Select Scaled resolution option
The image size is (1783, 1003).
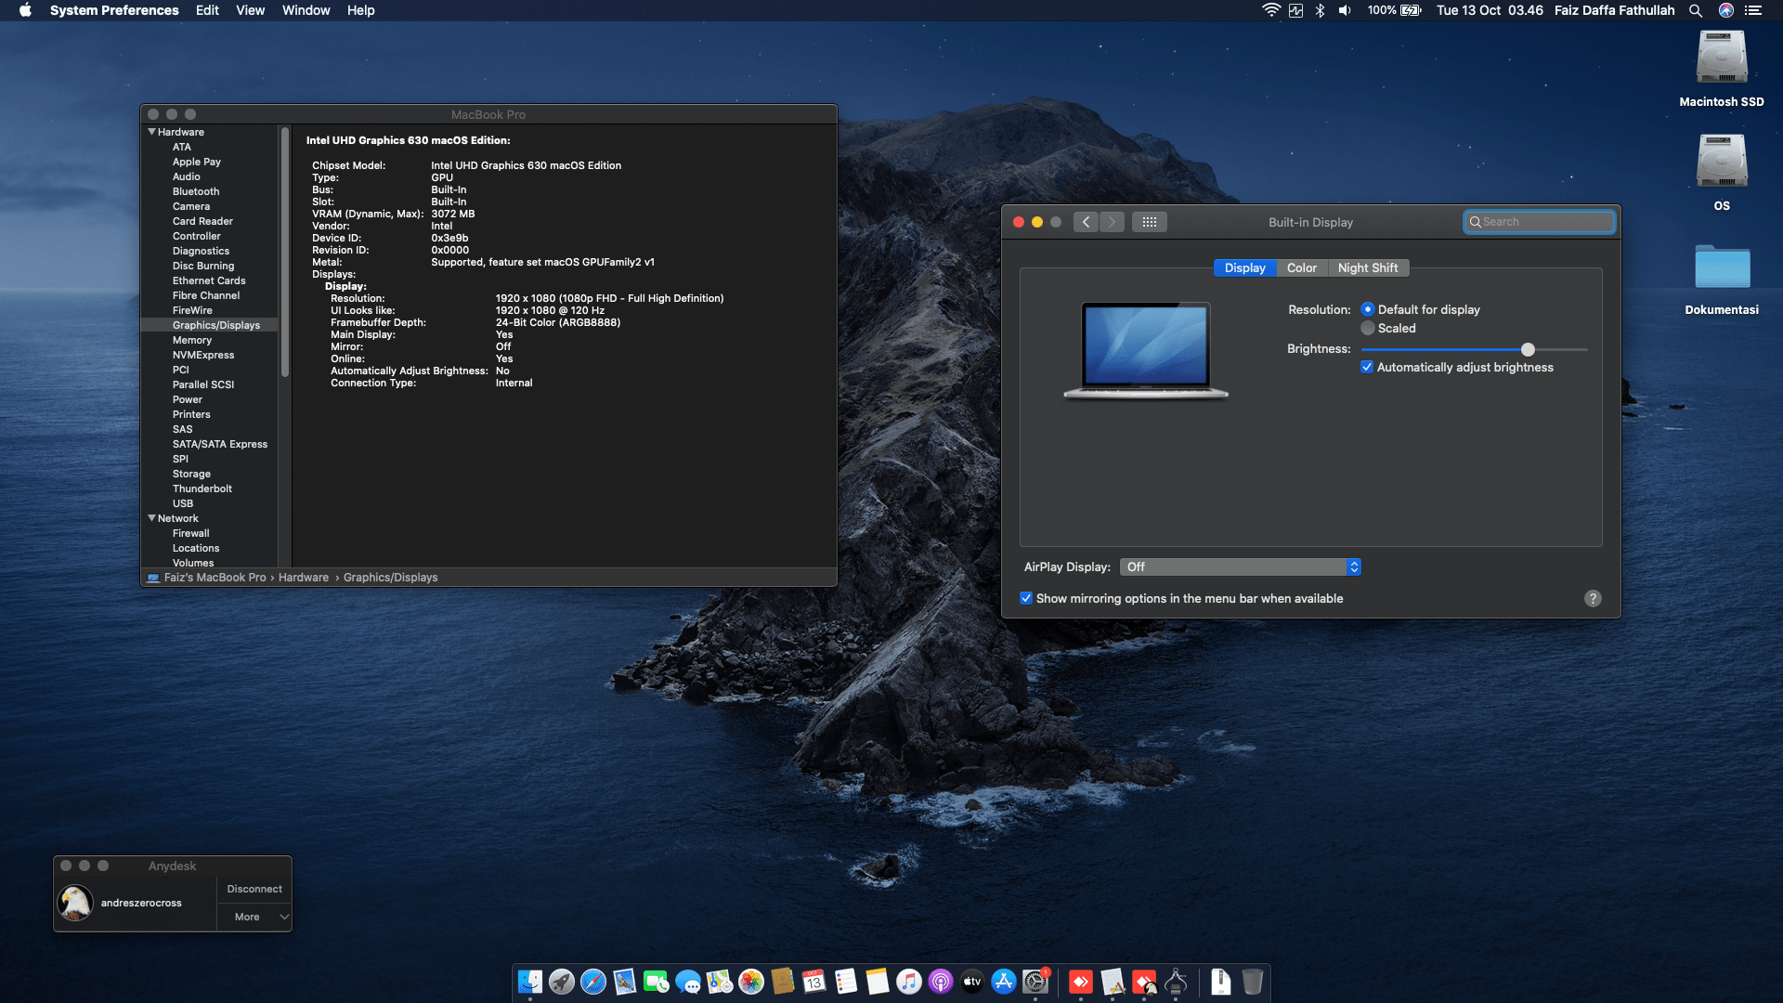[x=1368, y=328]
